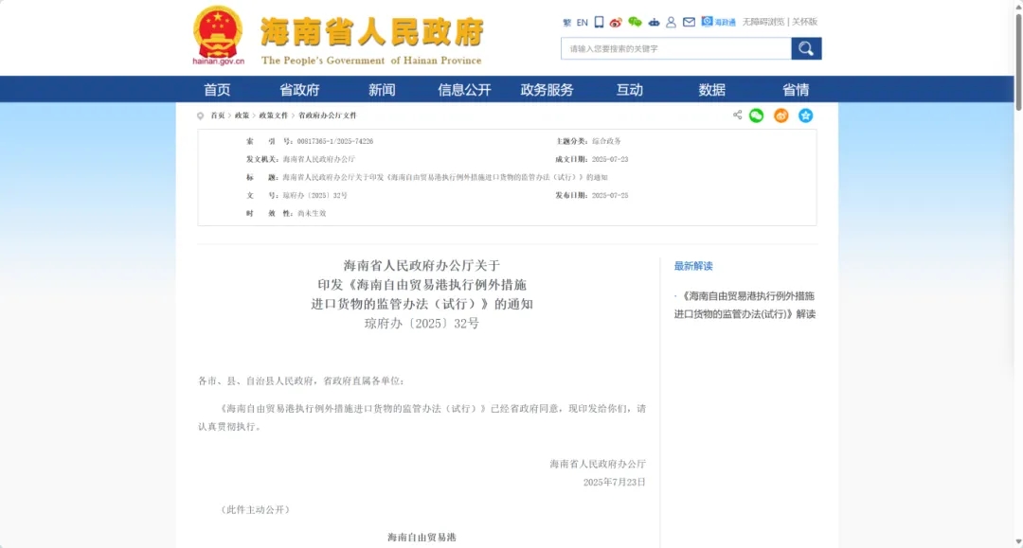Enable 关怀版 care mode
Screen dimensions: 1023x548
pyautogui.click(x=804, y=22)
